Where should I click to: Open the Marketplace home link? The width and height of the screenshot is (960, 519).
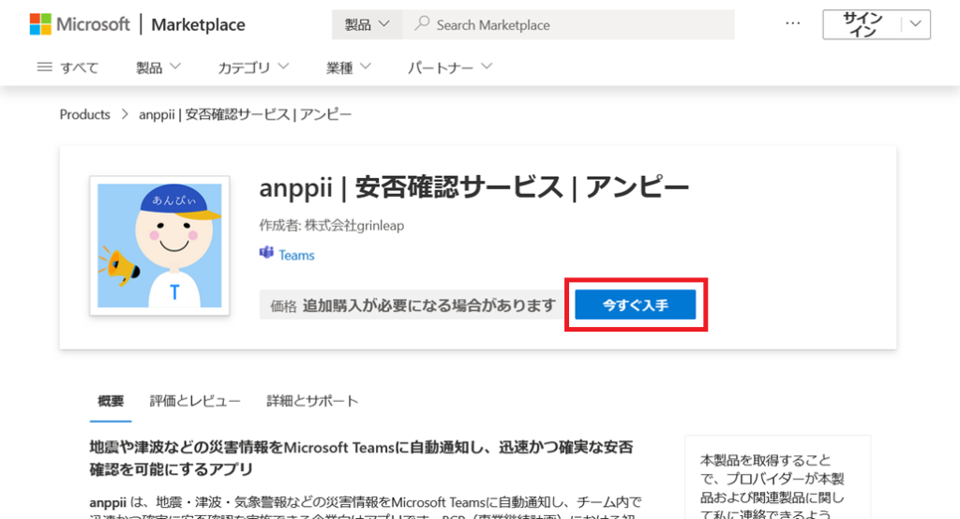(198, 25)
